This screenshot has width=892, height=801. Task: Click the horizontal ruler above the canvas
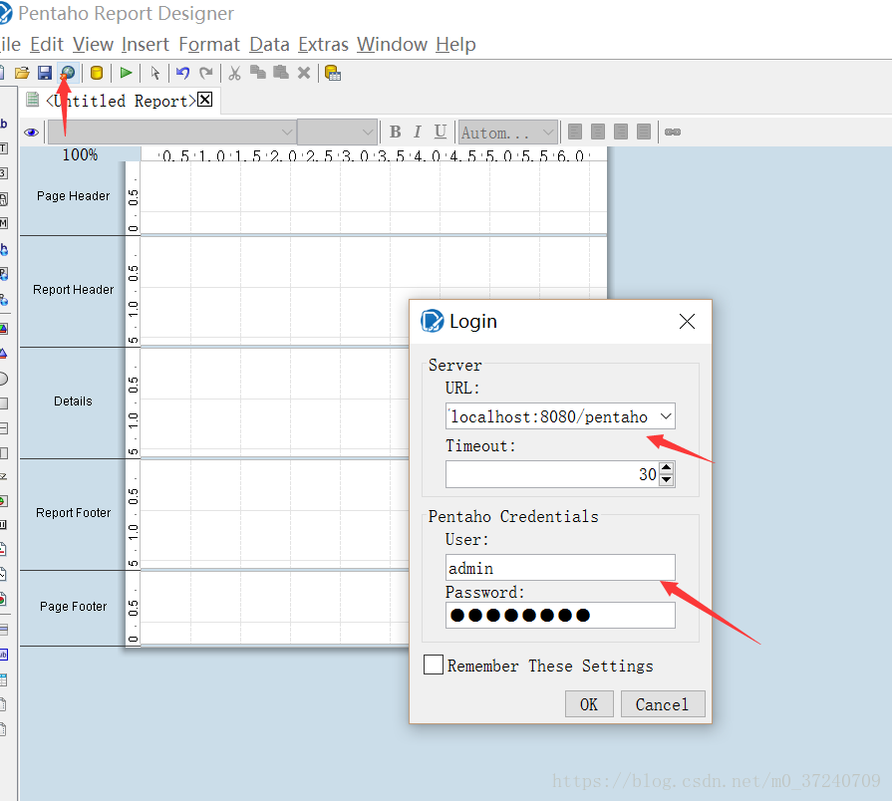(x=374, y=154)
